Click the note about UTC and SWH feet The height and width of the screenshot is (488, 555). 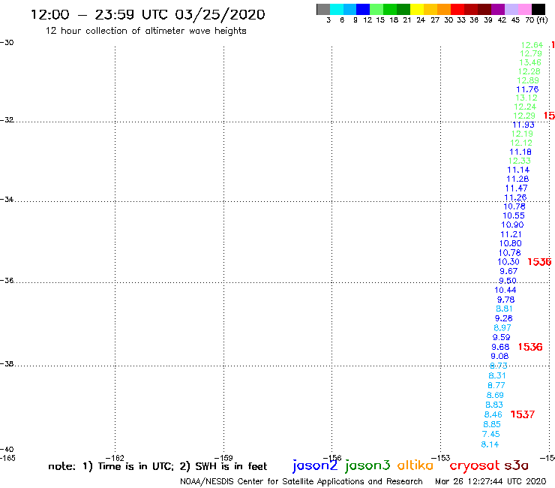tap(157, 466)
